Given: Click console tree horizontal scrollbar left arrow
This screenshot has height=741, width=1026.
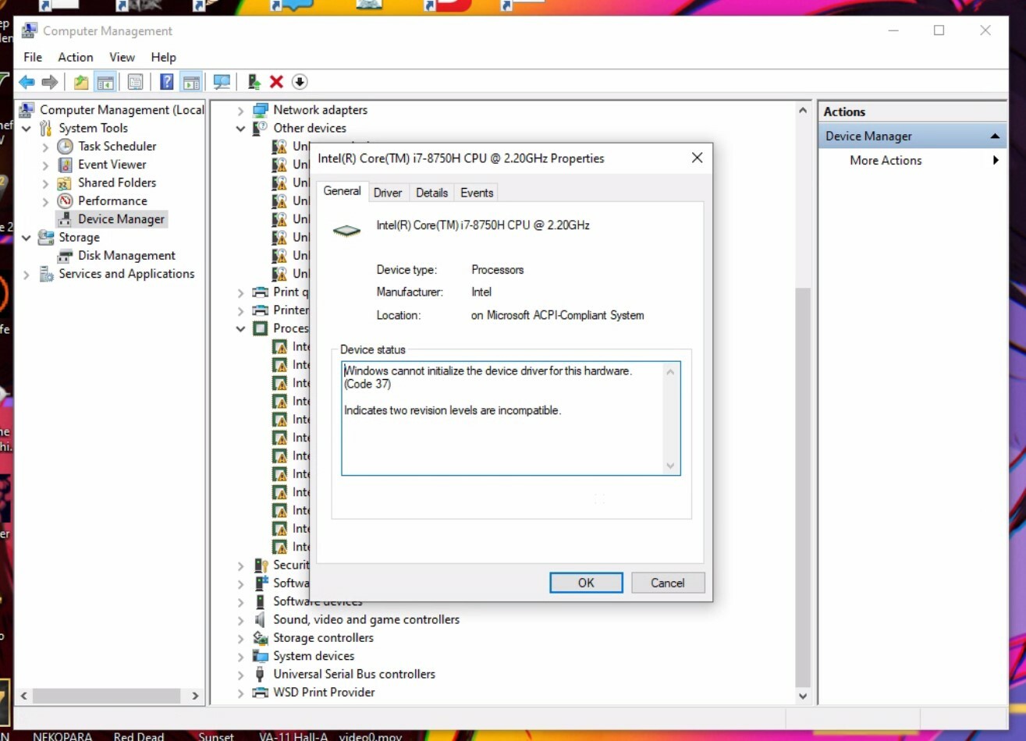Looking at the screenshot, I should click(x=24, y=696).
